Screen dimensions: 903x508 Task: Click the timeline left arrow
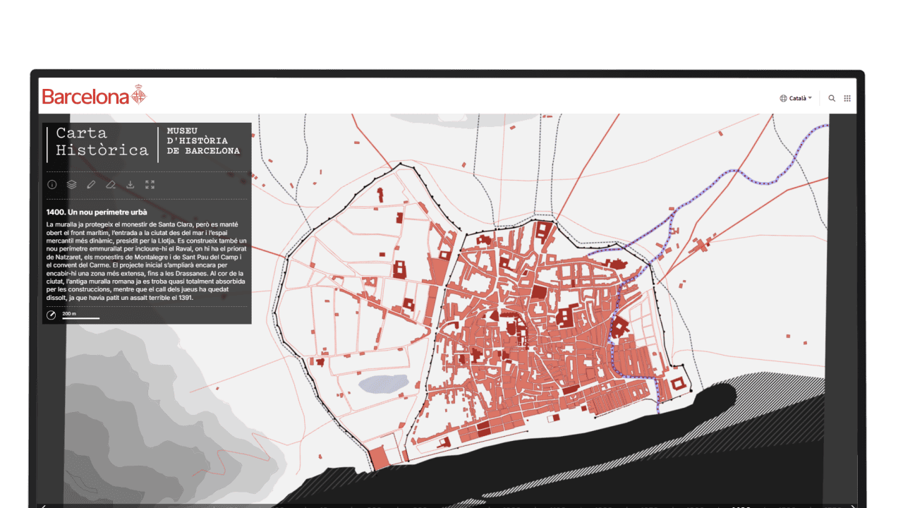click(44, 505)
